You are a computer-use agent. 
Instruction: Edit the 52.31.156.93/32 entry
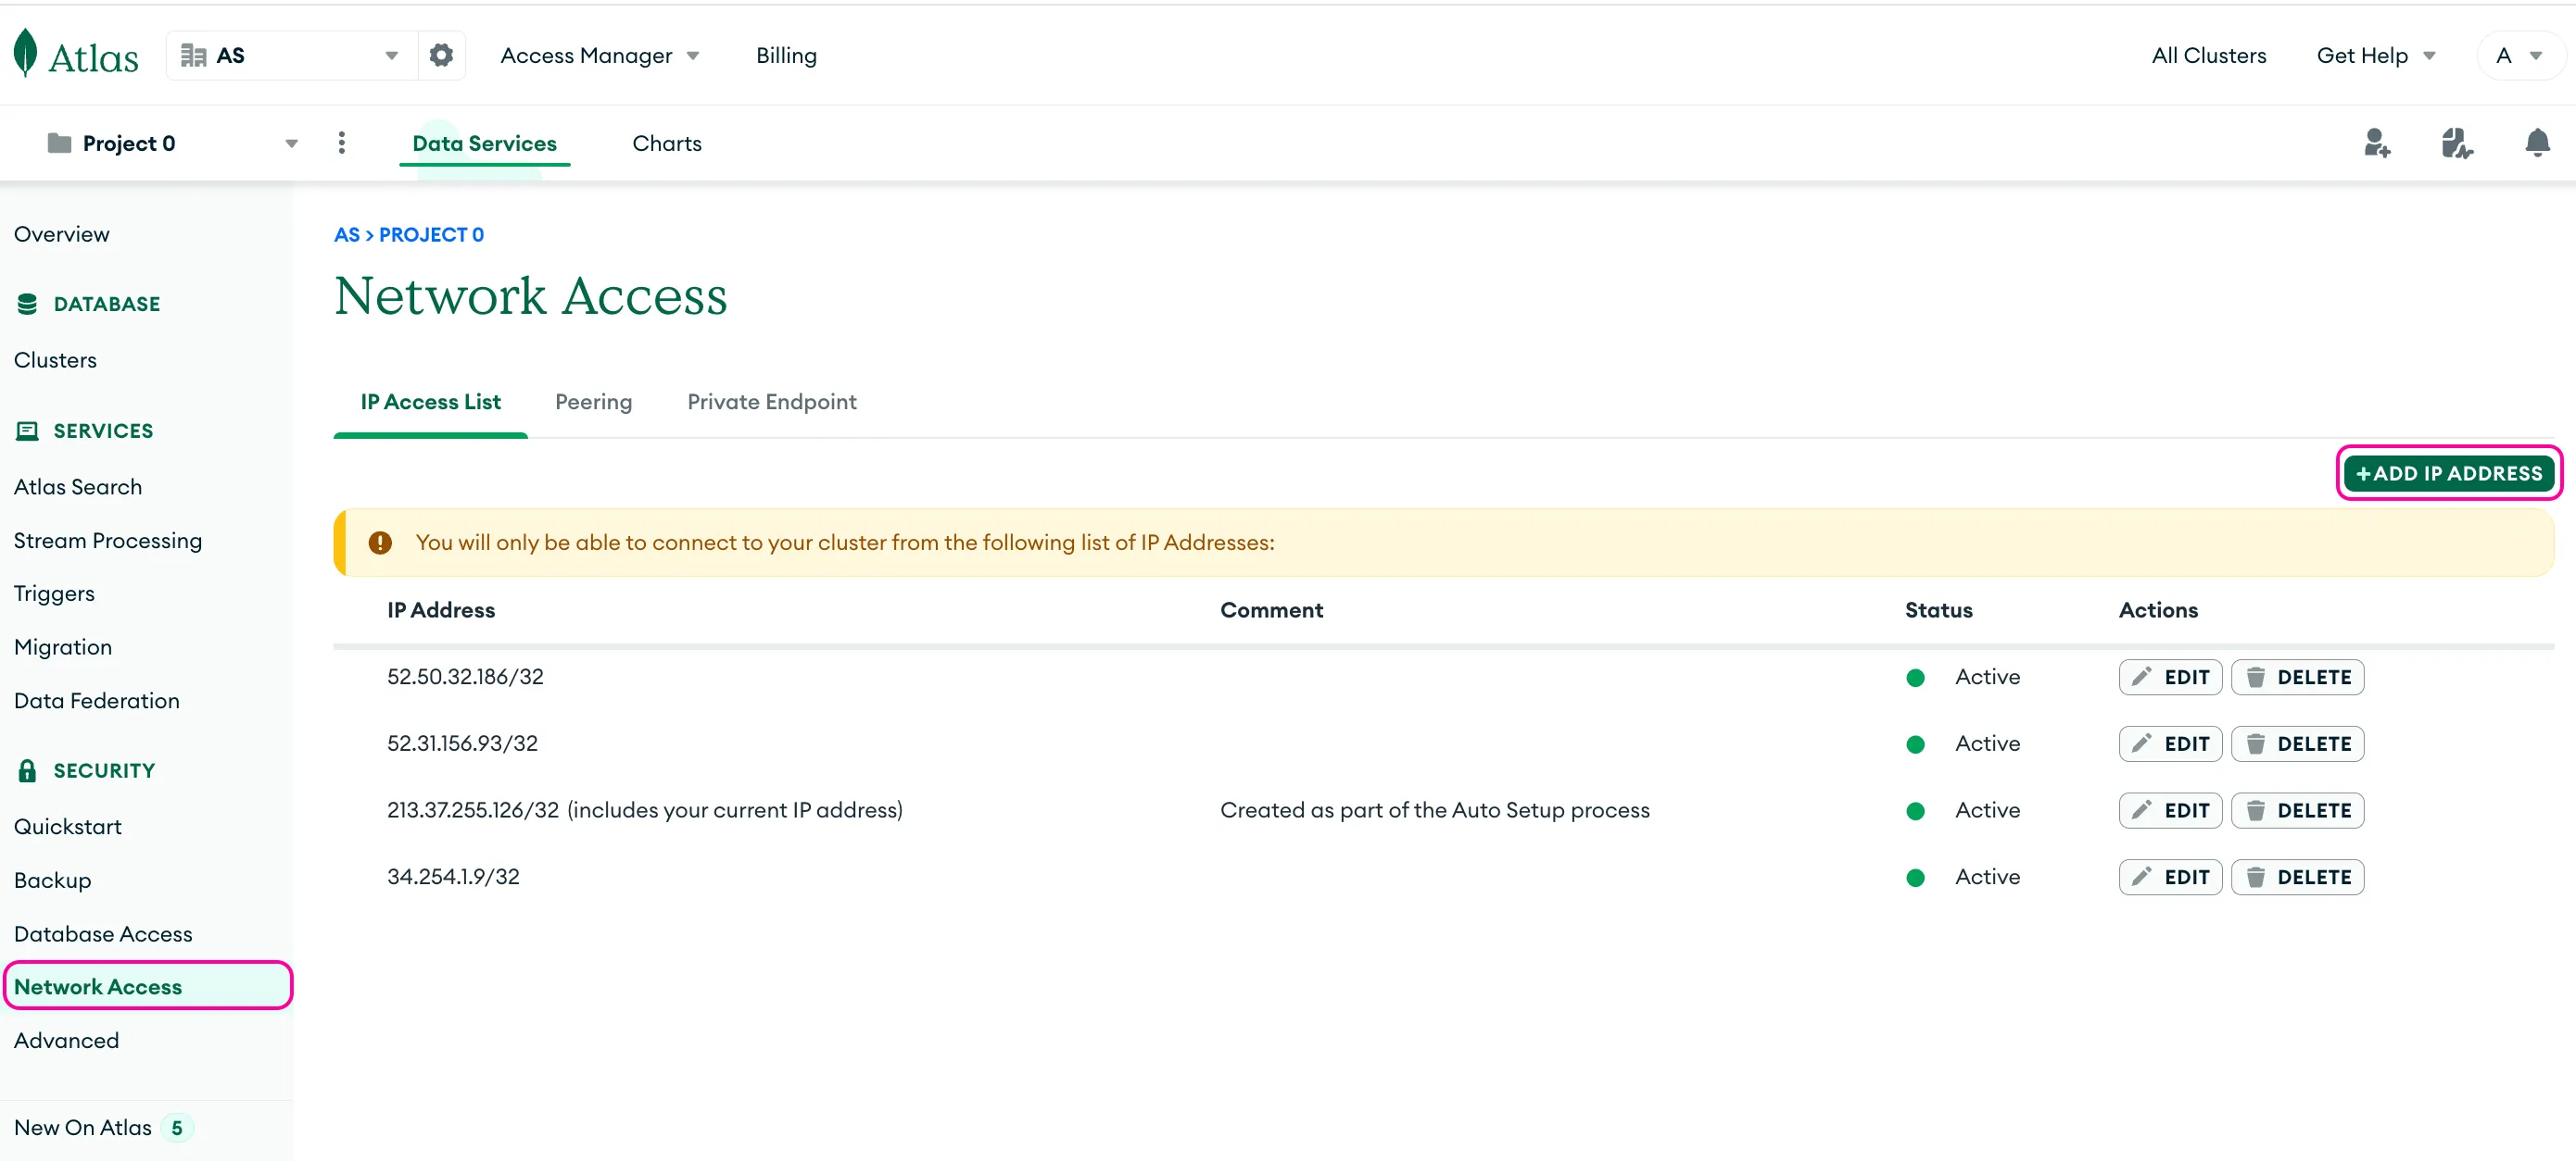point(2170,744)
